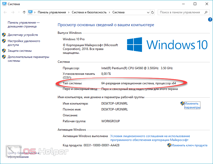The height and width of the screenshot is (164, 213).
Task: Maximize the Система window
Action: point(195,4)
